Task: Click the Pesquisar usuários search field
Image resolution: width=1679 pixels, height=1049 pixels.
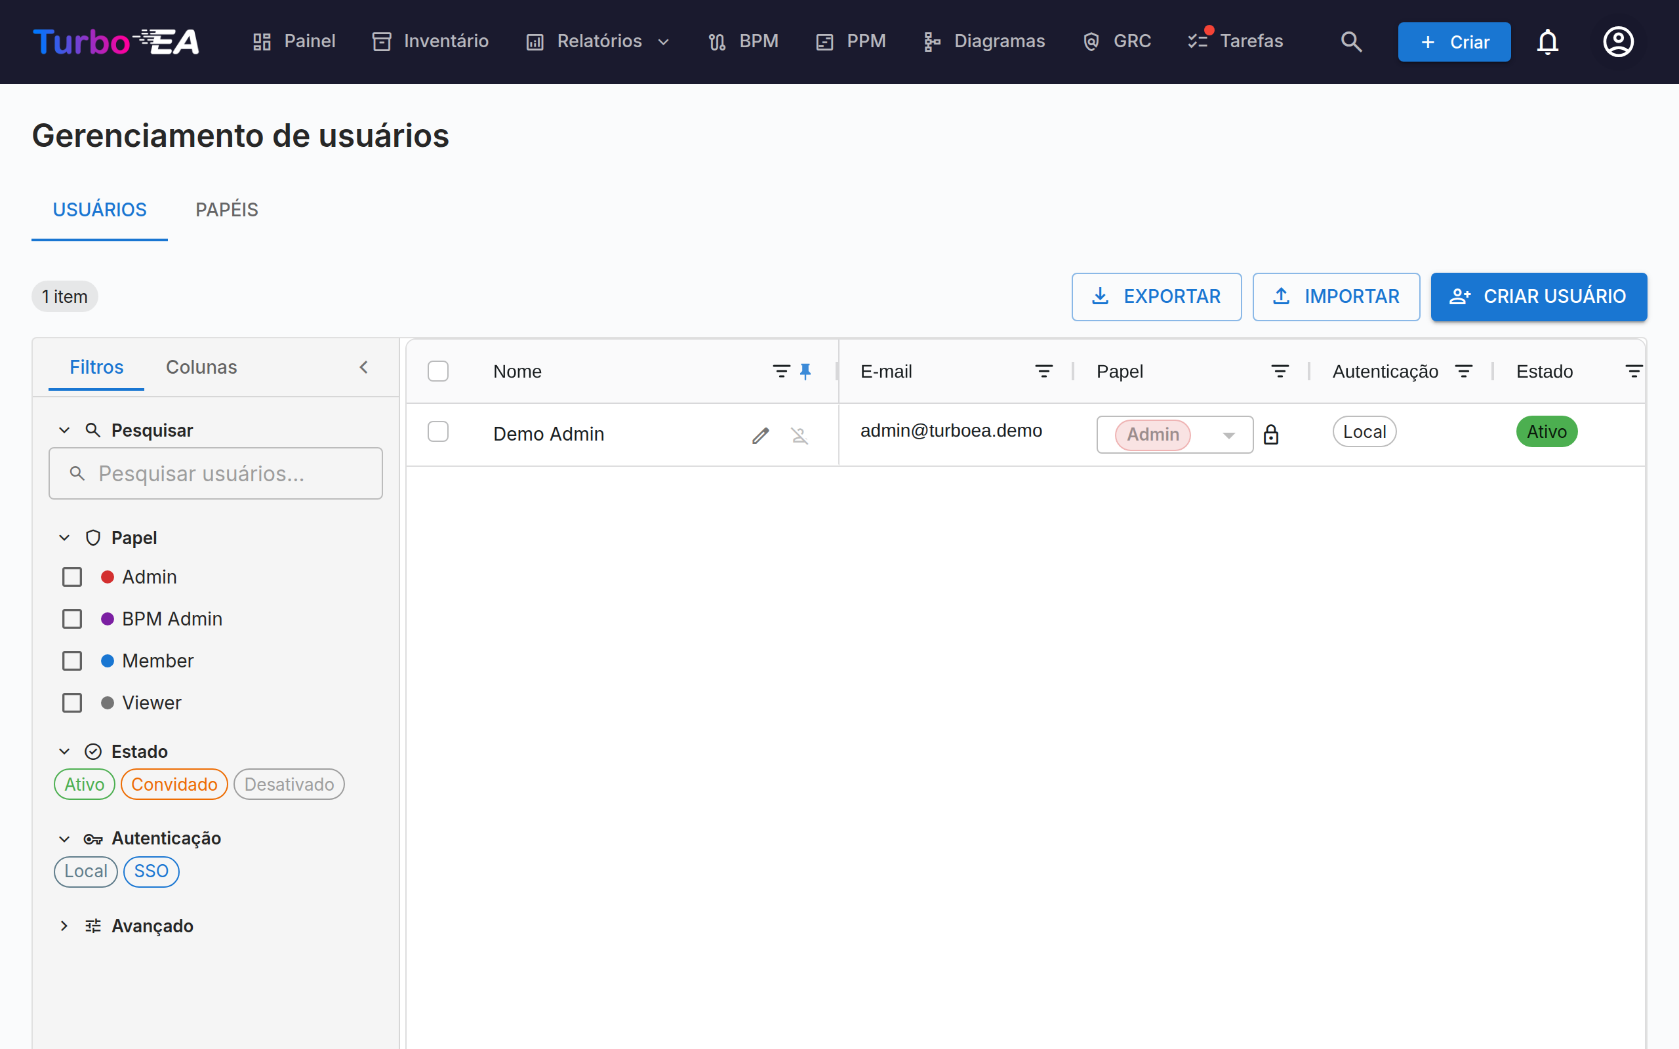Action: [216, 473]
